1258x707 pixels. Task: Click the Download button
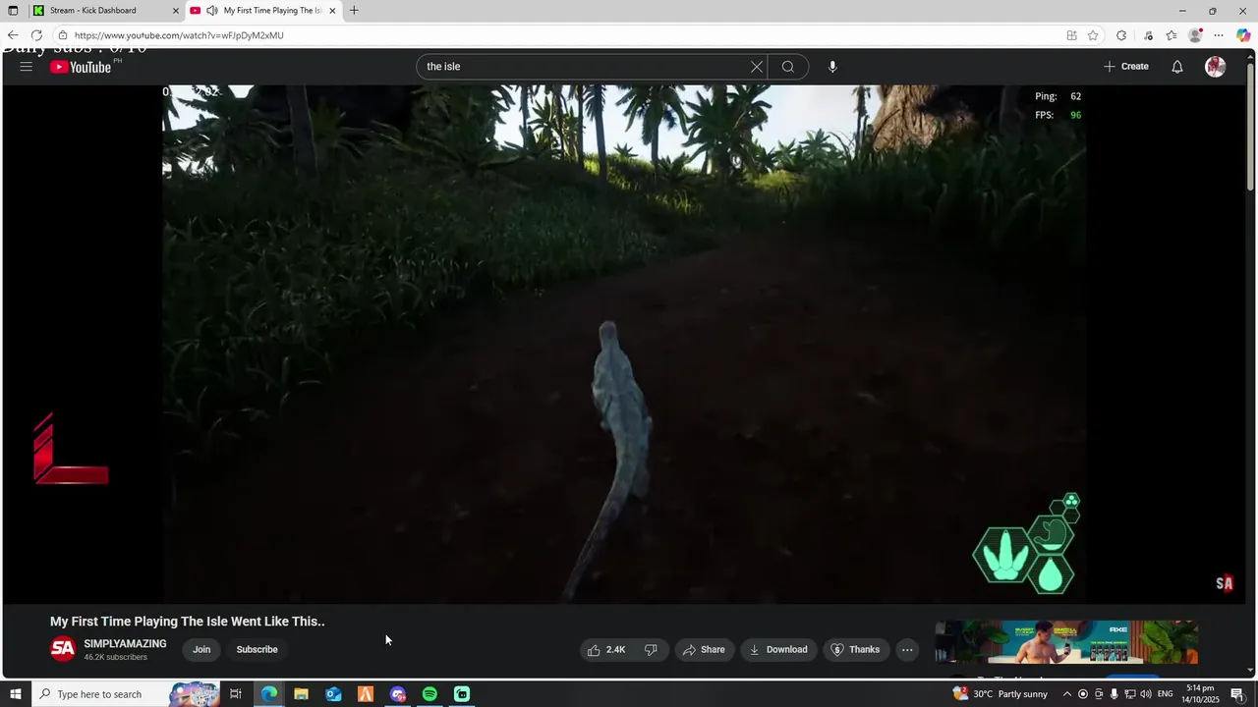click(778, 649)
